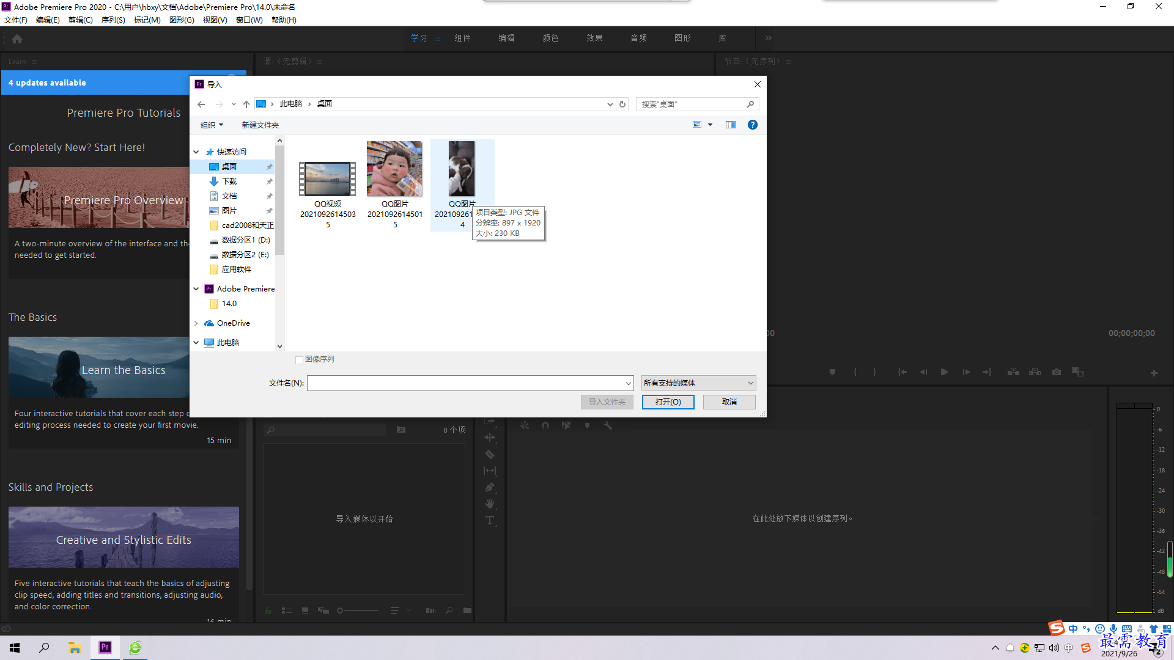
Task: Click Go to Out point in Program monitor
Action: tap(988, 372)
